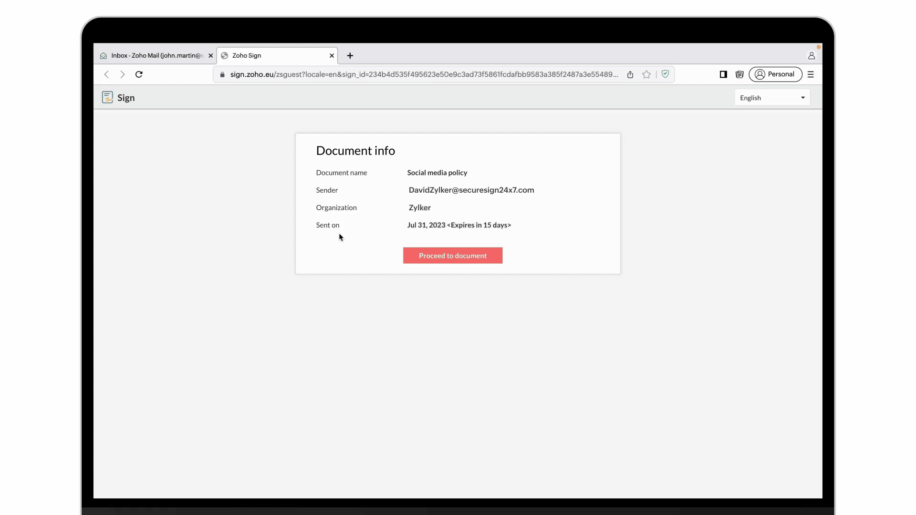Screen dimensions: 916x515
Task: Select the Zoho Sign tab
Action: (272, 56)
